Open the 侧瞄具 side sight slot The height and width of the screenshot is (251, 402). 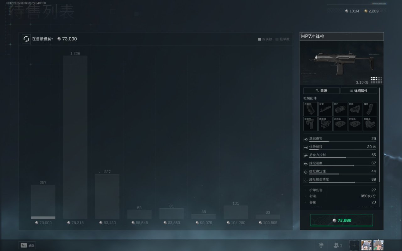370,124
